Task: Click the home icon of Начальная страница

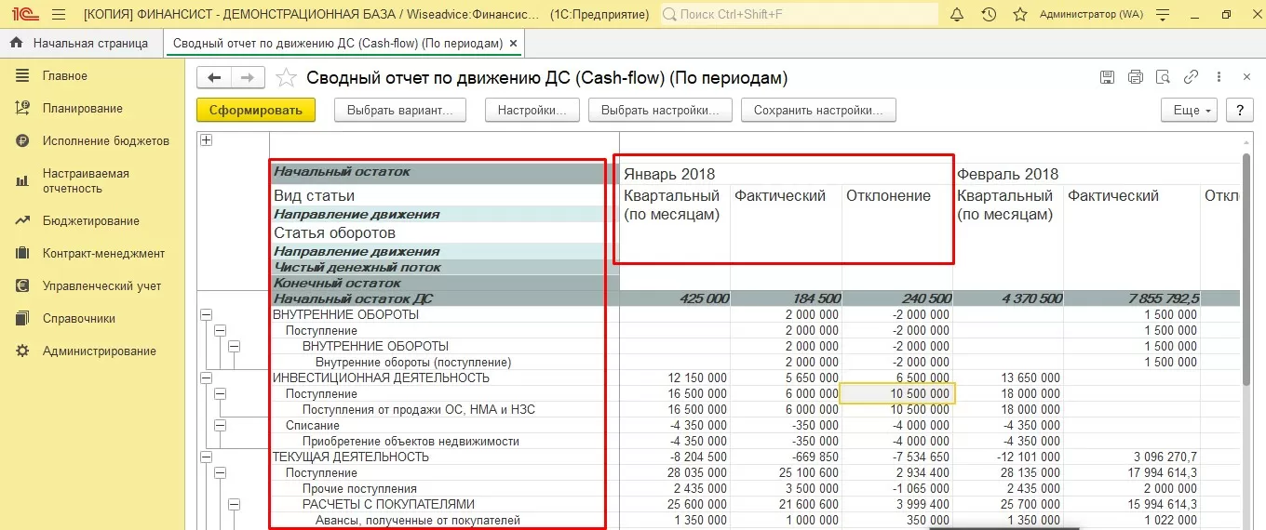Action: (x=16, y=43)
